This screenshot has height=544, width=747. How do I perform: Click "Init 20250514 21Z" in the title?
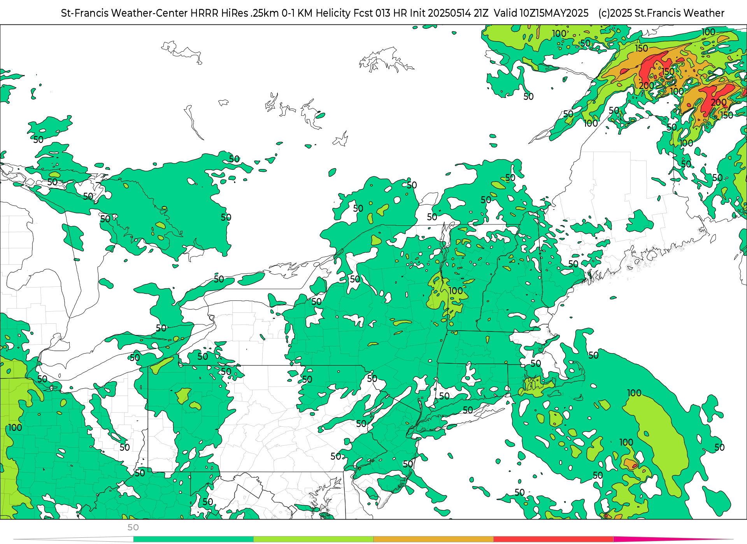(449, 13)
